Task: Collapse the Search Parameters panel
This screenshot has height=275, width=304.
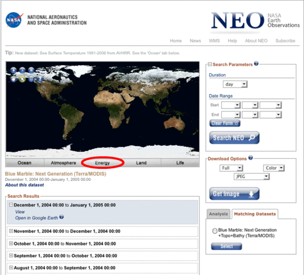Action: 209,64
